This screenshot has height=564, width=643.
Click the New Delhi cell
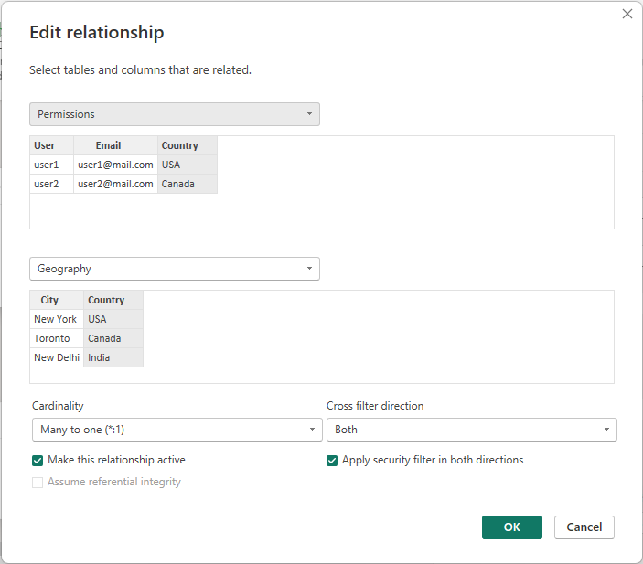point(56,357)
